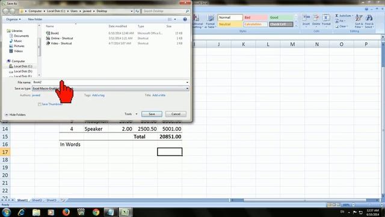The image size is (385, 217).
Task: Click the Add a tag link
Action: tap(98, 95)
